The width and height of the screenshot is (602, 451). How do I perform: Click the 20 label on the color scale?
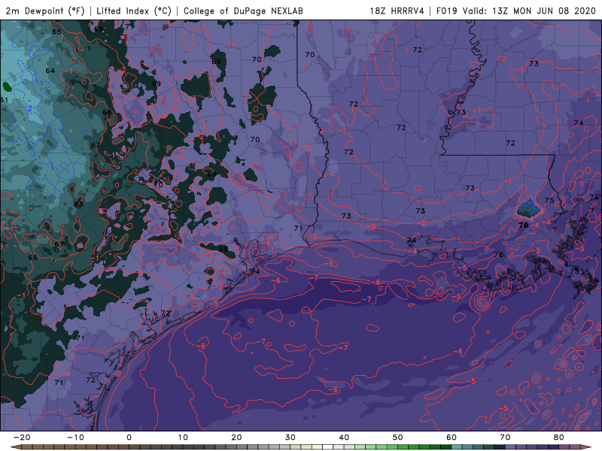[236, 437]
